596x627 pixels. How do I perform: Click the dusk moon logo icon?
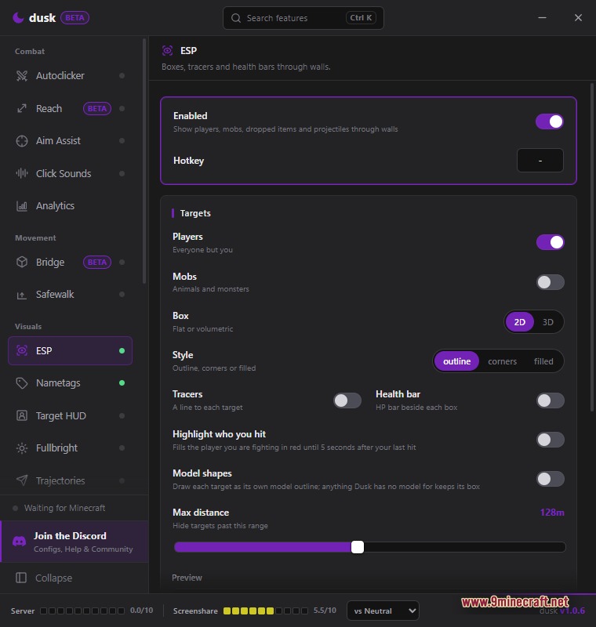pos(18,17)
